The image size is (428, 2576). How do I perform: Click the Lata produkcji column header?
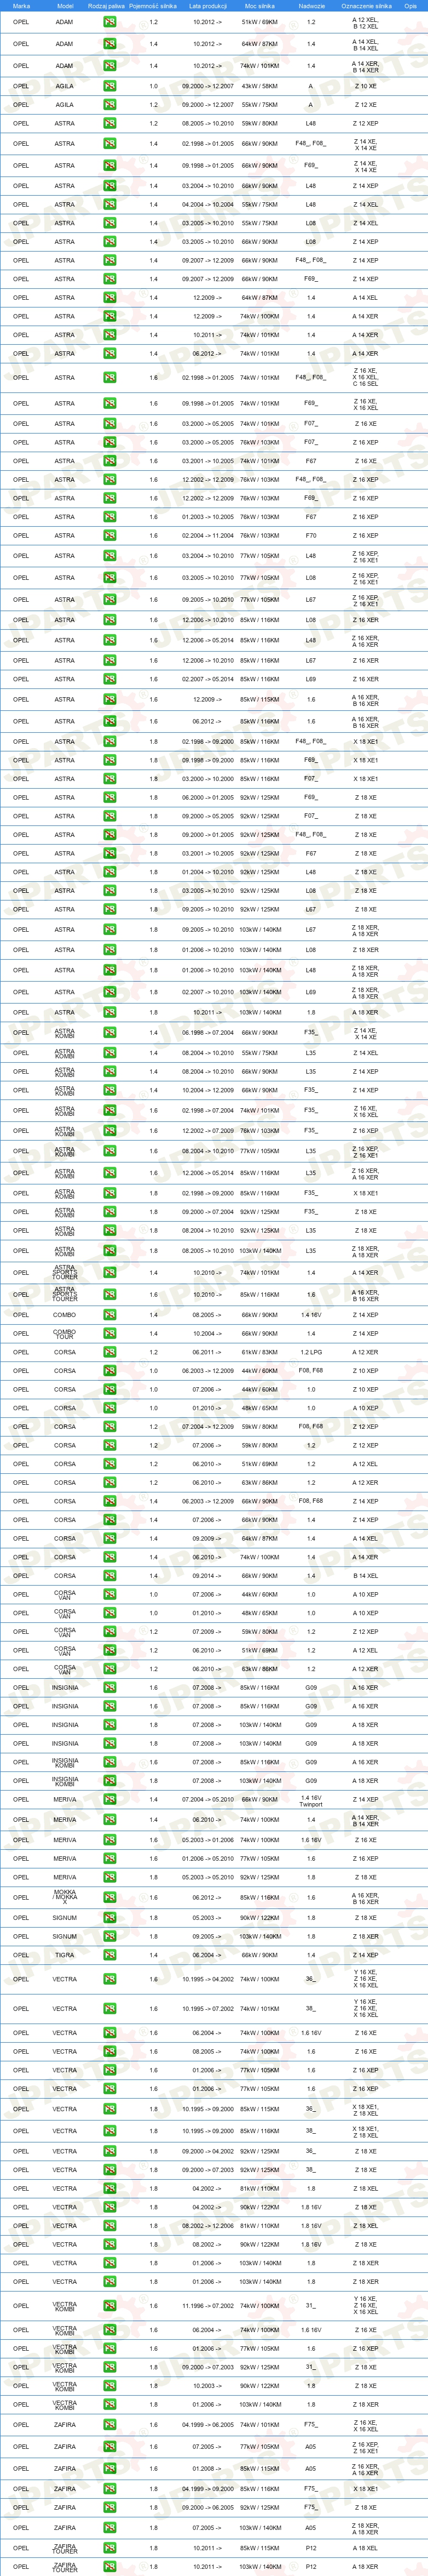pyautogui.click(x=207, y=6)
